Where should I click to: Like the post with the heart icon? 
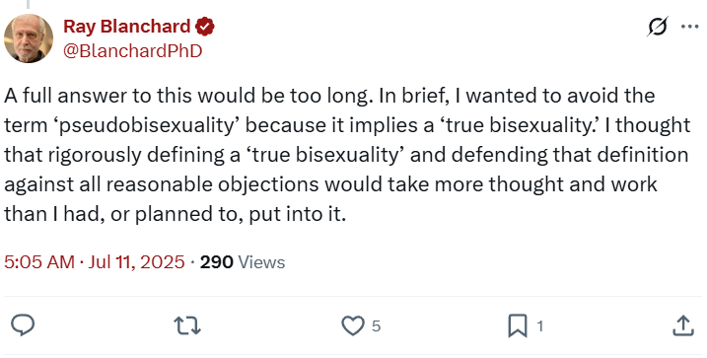coord(353,325)
